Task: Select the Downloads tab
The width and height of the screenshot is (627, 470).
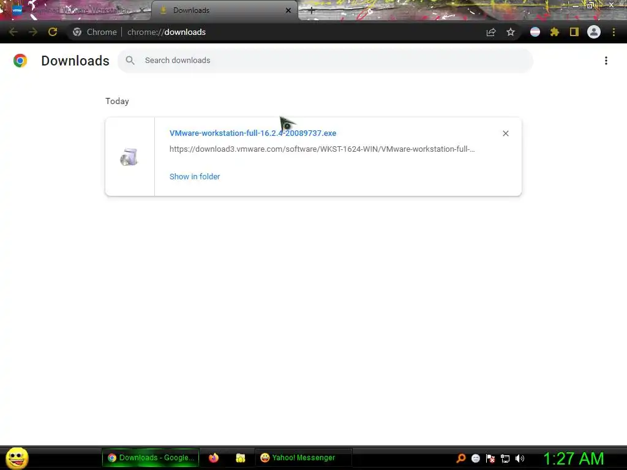Action: (224, 10)
